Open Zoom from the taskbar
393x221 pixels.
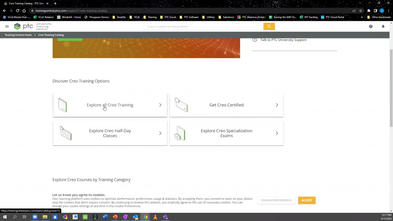35,217
